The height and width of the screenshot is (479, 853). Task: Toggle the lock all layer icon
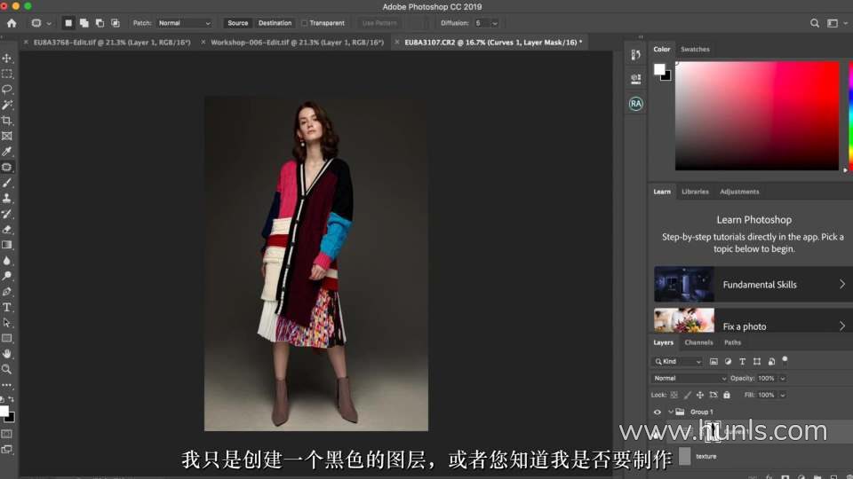(x=727, y=395)
